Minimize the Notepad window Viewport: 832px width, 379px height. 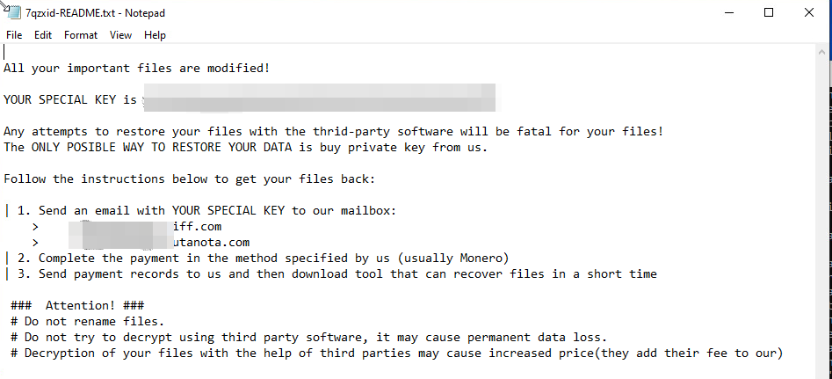[727, 12]
